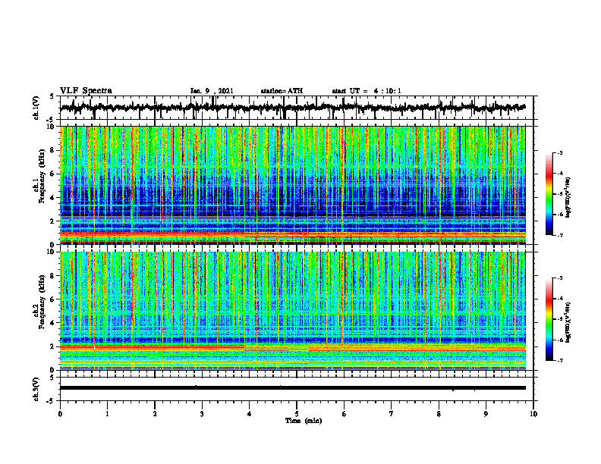Click time axis tick label "5"
The height and width of the screenshot is (464, 601).
pos(297,414)
